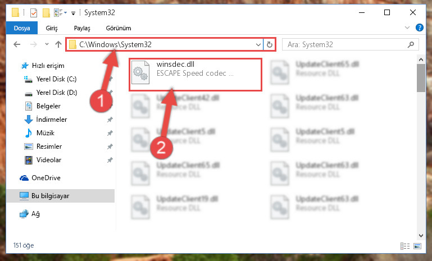The width and height of the screenshot is (432, 261).
Task: Click inside the Ara: System32 search box
Action: [x=347, y=44]
